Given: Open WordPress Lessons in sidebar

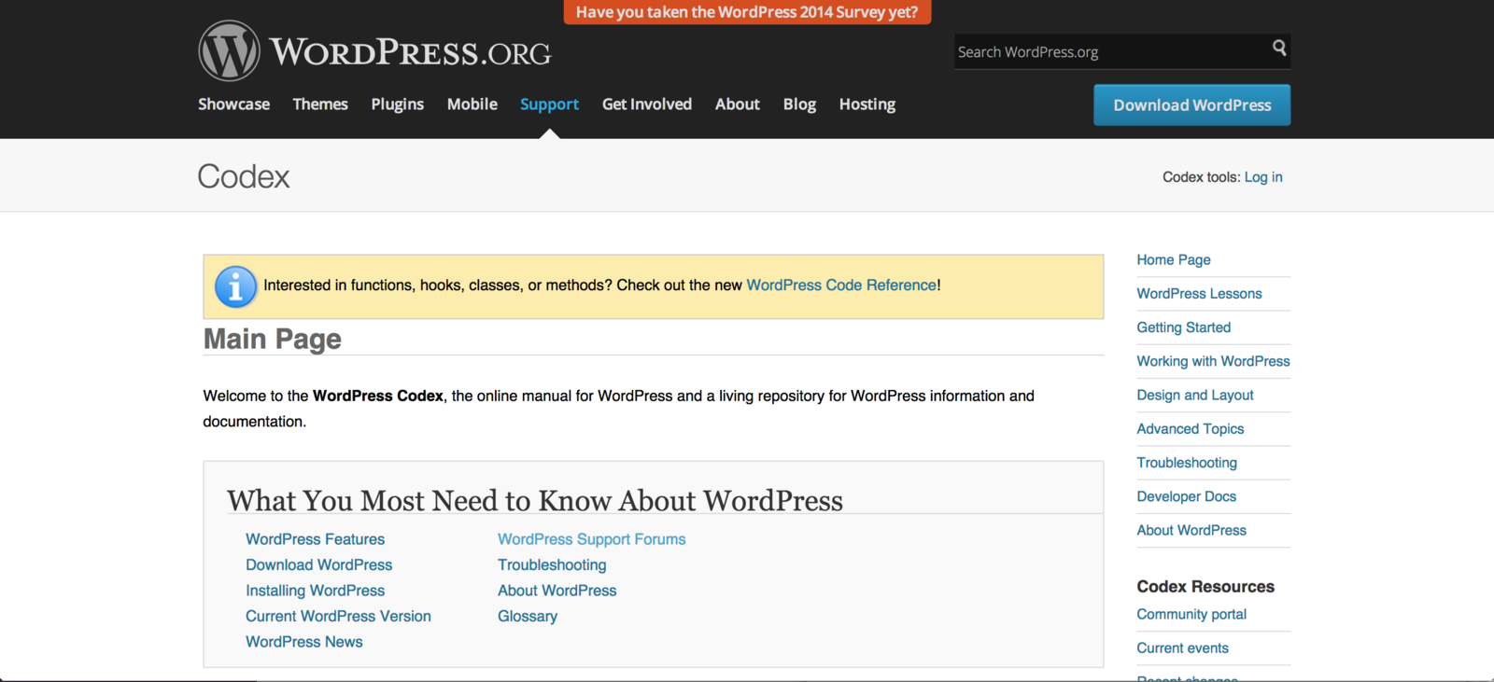Looking at the screenshot, I should coord(1199,294).
